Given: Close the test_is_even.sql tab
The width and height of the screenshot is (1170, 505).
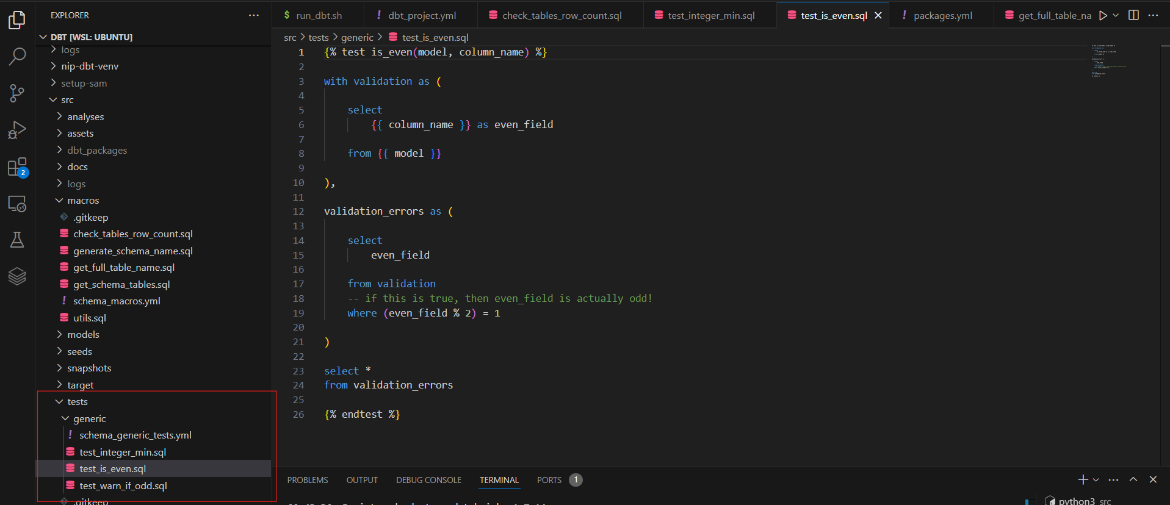Looking at the screenshot, I should tap(878, 15).
